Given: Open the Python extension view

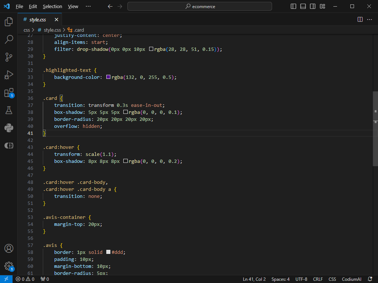Looking at the screenshot, I should click(x=8, y=128).
